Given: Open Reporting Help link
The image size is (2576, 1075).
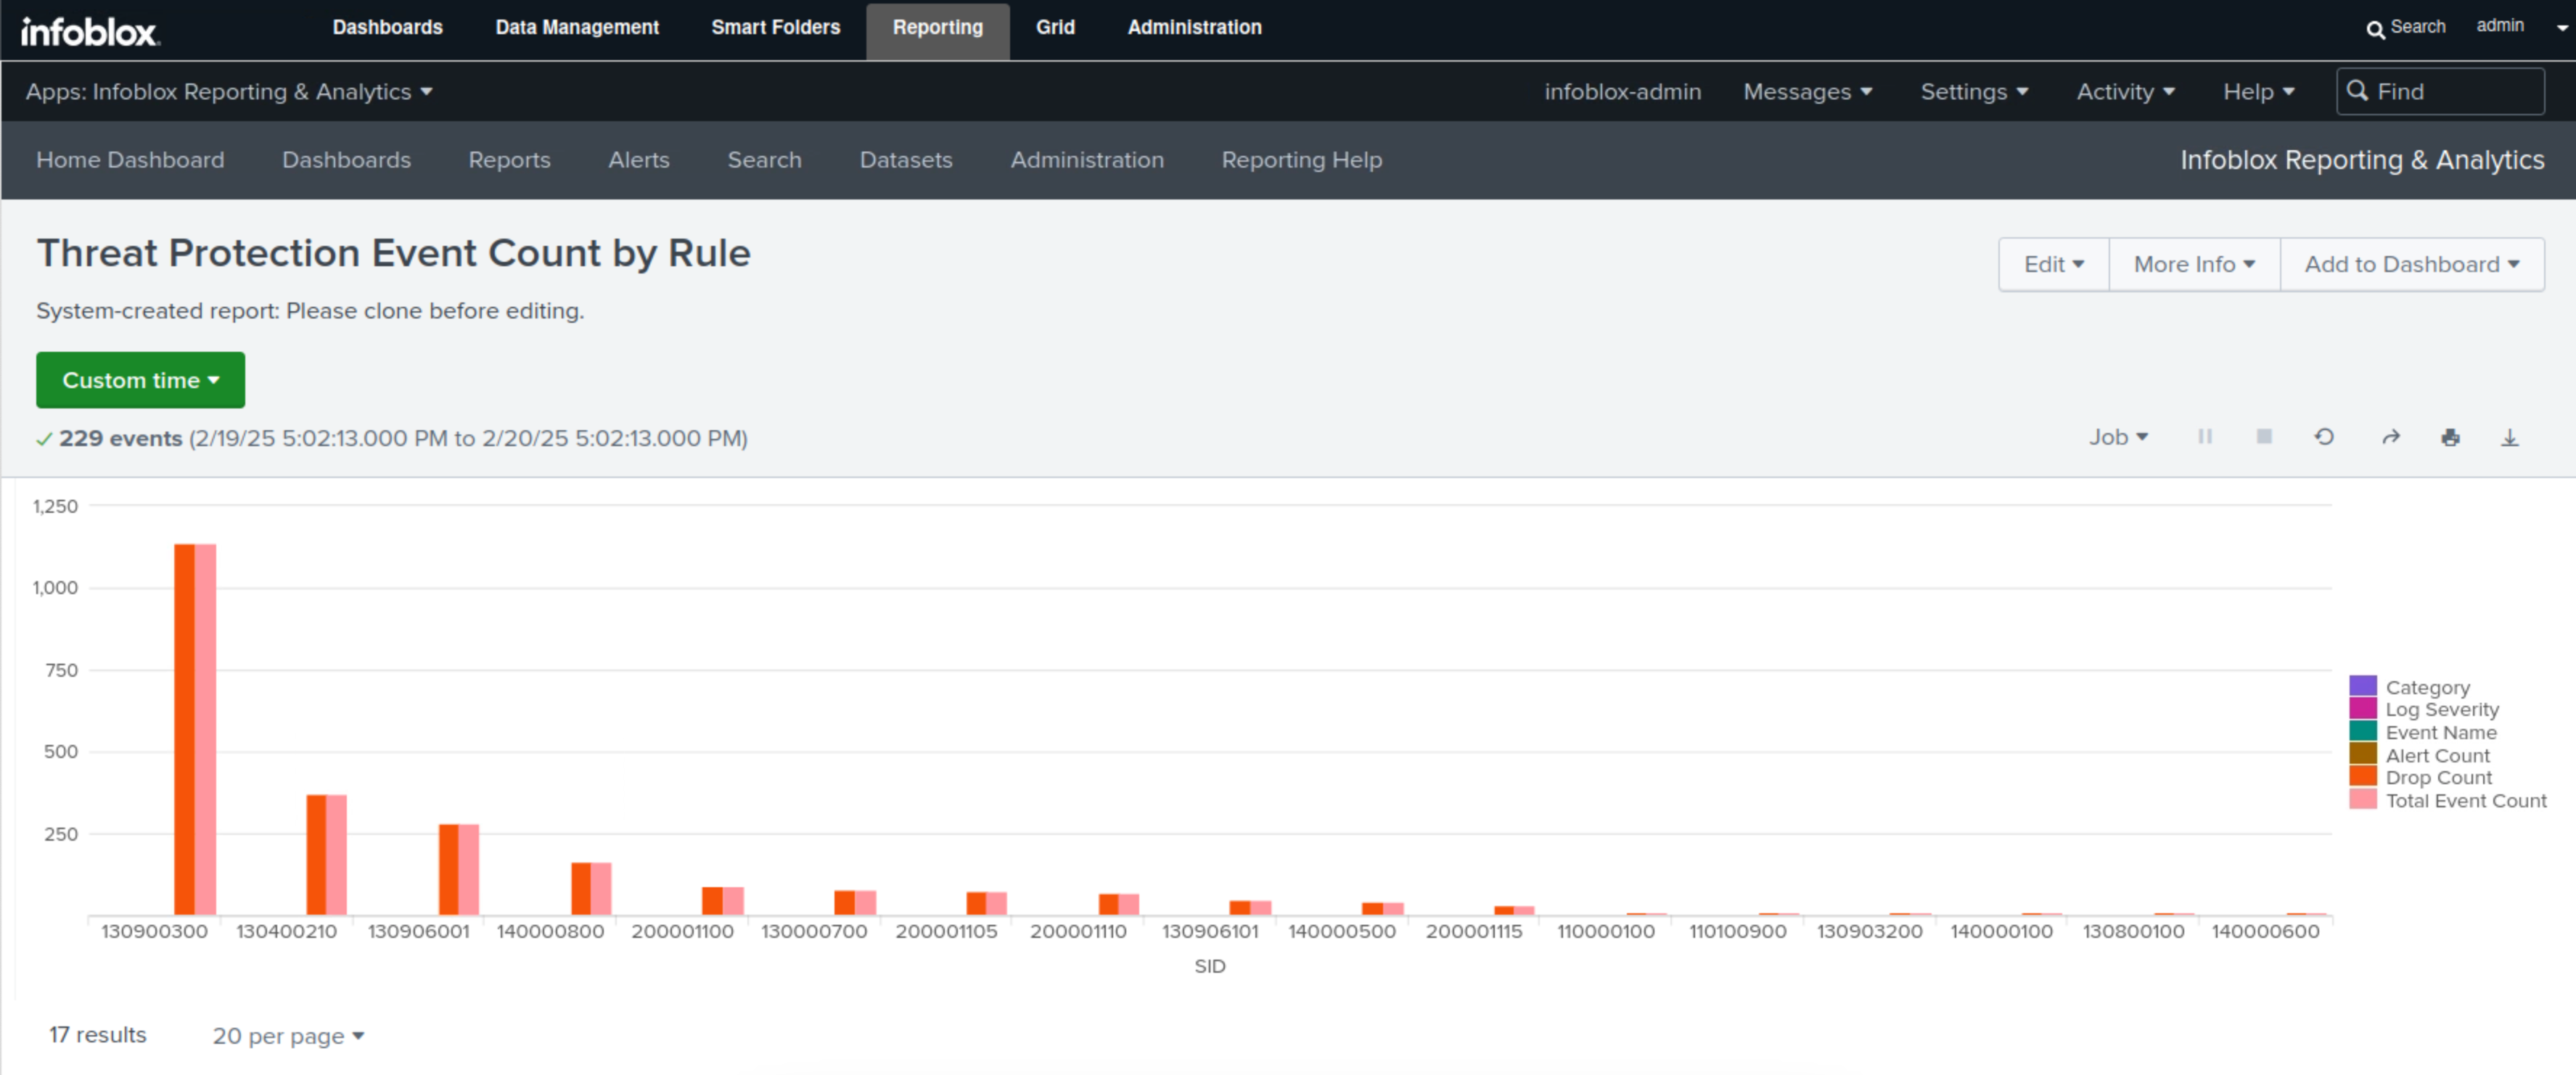Looking at the screenshot, I should click(x=1301, y=160).
